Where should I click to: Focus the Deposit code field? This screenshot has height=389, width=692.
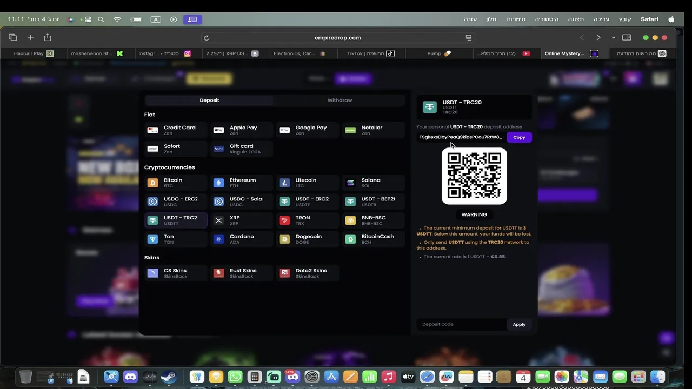[x=461, y=324]
